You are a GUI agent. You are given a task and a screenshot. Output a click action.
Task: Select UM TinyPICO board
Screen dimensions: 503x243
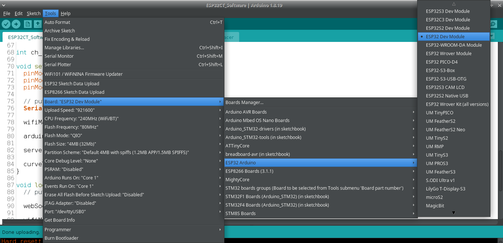click(x=454, y=112)
